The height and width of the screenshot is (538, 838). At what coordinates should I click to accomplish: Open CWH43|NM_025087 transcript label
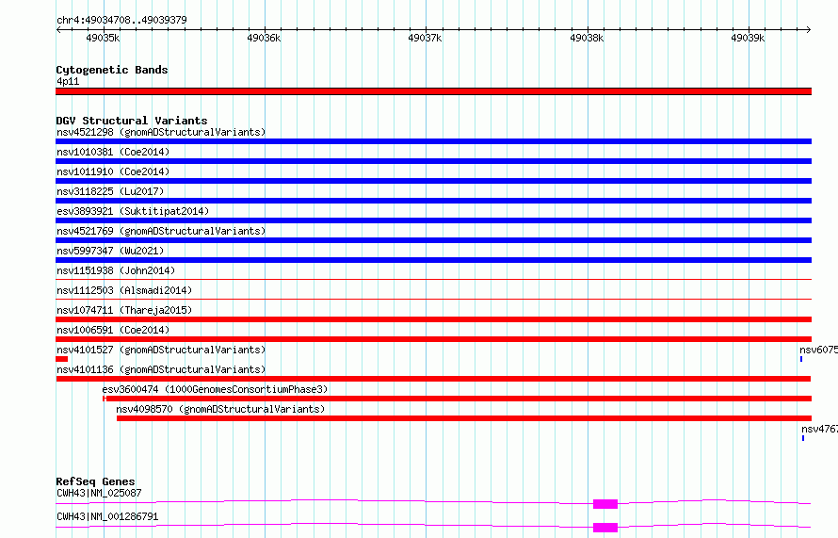(x=99, y=493)
